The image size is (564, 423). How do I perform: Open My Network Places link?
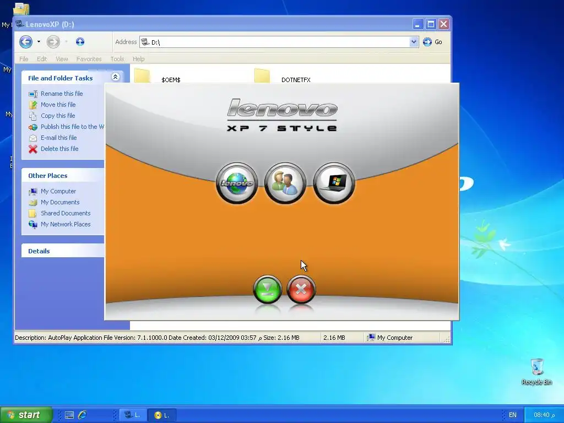click(x=66, y=224)
